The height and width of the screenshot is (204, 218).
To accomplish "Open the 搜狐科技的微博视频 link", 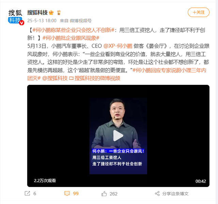I will point(95,78).
